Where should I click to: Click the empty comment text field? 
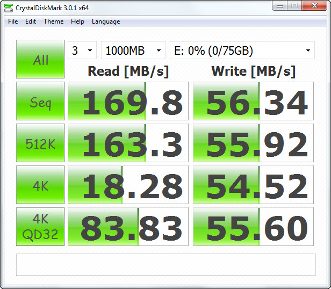click(x=165, y=264)
